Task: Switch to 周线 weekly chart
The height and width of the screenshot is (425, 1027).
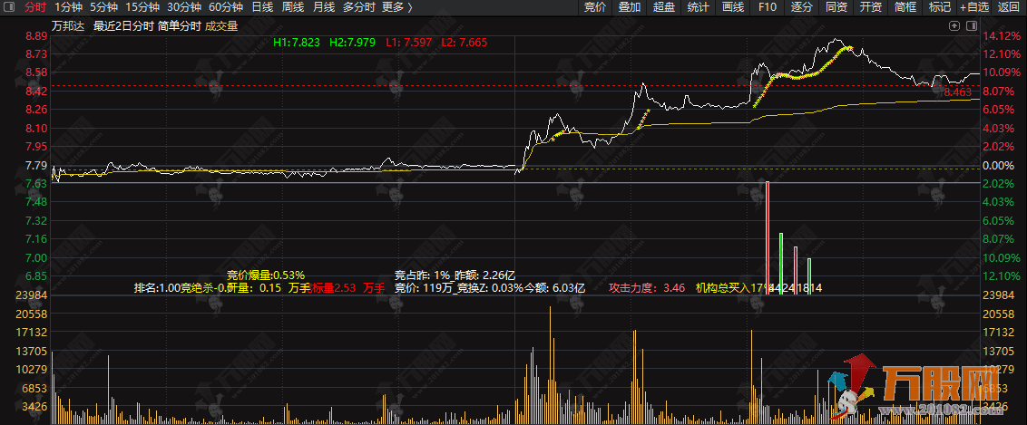Action: [x=293, y=7]
